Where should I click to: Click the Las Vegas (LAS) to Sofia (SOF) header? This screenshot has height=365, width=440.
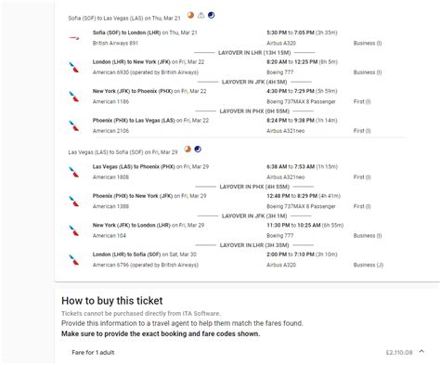pyautogui.click(x=123, y=152)
